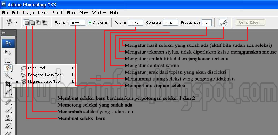
Task: Select the Magic Wand tool
Action: [8, 76]
